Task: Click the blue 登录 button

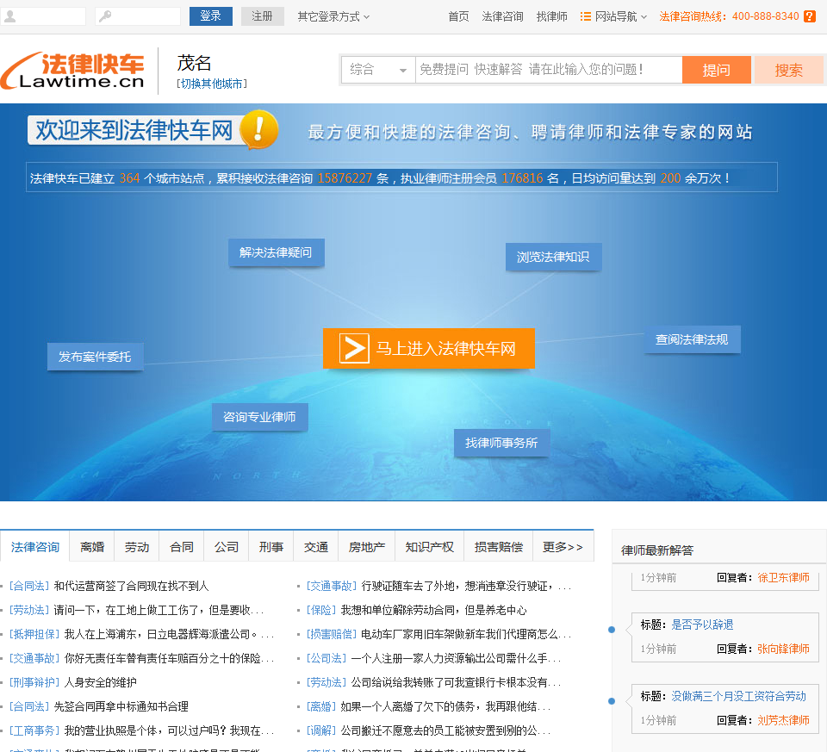Action: [x=210, y=16]
